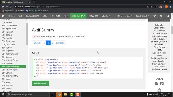
Task: Click the Kendin dene button
Action: [x=41, y=83]
